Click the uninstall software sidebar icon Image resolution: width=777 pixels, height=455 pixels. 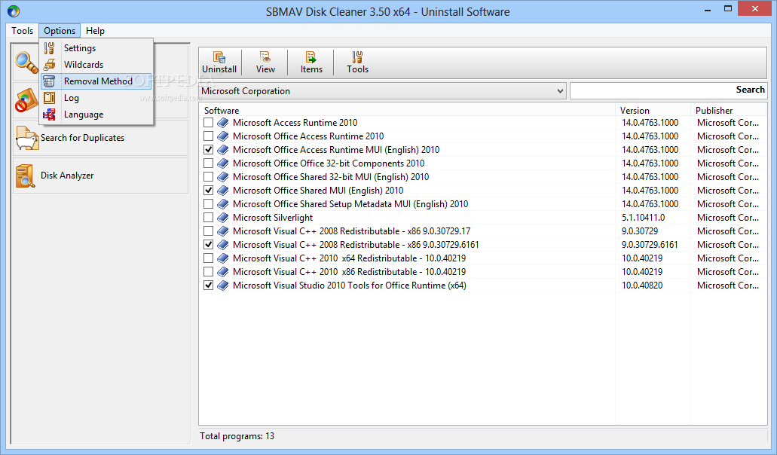[26, 100]
